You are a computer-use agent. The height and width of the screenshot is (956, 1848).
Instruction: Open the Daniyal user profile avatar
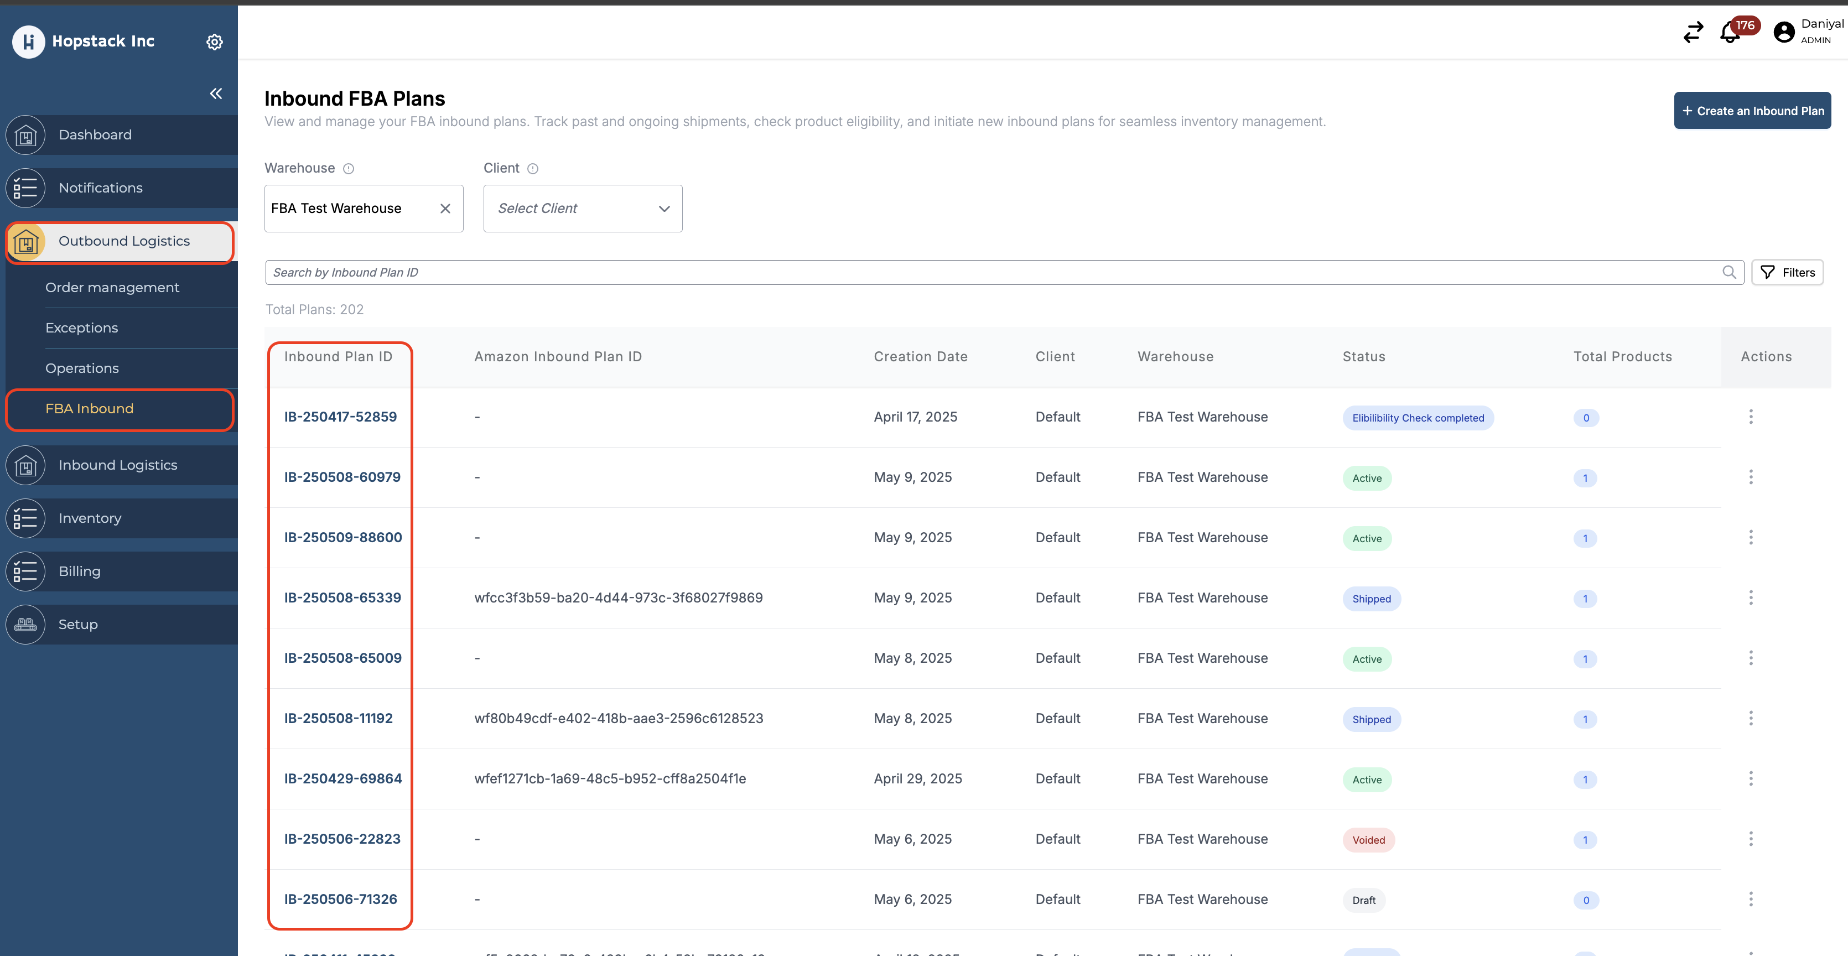(1783, 32)
